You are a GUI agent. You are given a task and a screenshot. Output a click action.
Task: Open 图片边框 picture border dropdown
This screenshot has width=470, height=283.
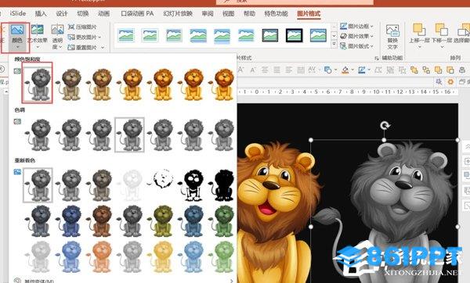[357, 27]
